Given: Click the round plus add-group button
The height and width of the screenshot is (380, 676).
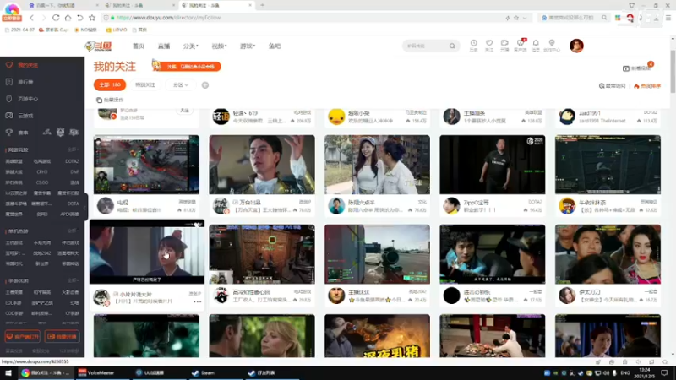Looking at the screenshot, I should point(205,85).
